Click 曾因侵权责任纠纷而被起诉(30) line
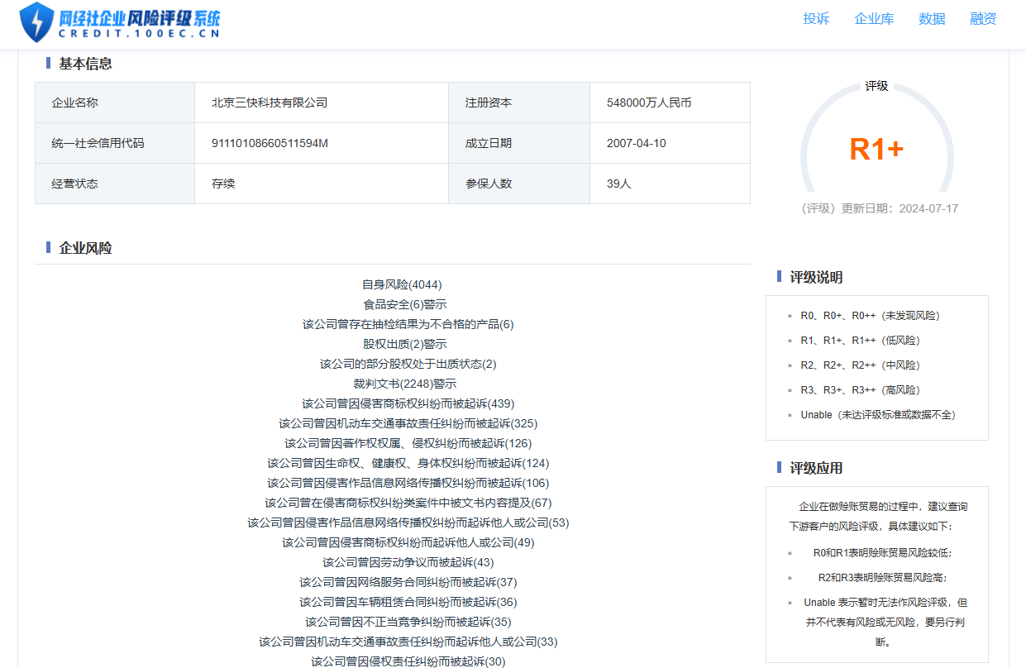The height and width of the screenshot is (668, 1026). [x=408, y=661]
